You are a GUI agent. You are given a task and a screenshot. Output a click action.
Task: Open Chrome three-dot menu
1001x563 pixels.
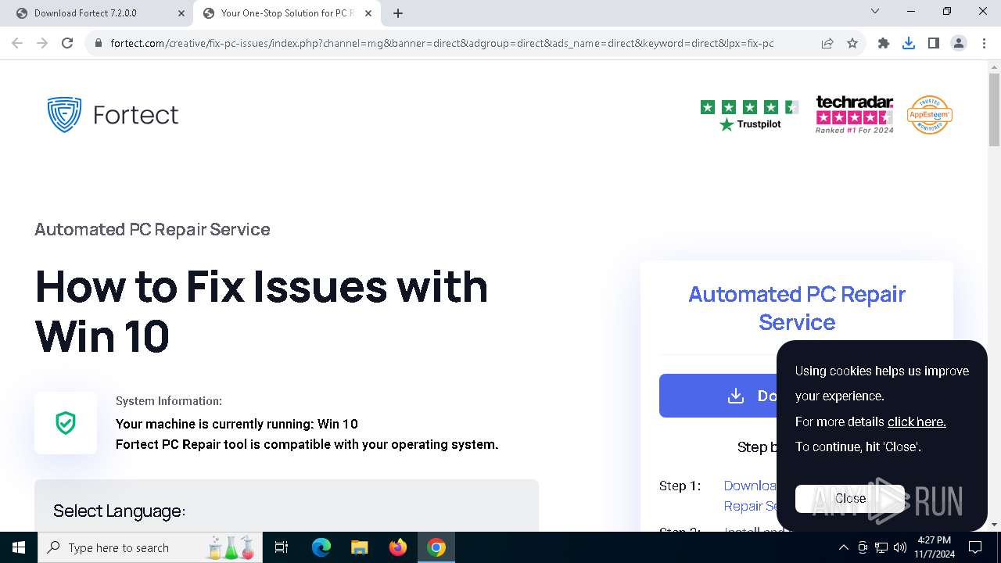coord(984,43)
